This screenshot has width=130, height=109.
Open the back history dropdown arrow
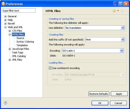point(118,11)
